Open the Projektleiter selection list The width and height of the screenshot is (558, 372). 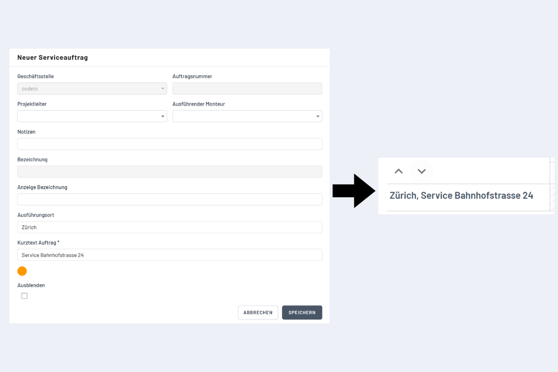(92, 116)
